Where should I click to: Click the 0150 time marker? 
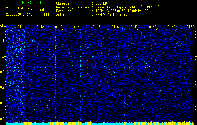[190, 27]
